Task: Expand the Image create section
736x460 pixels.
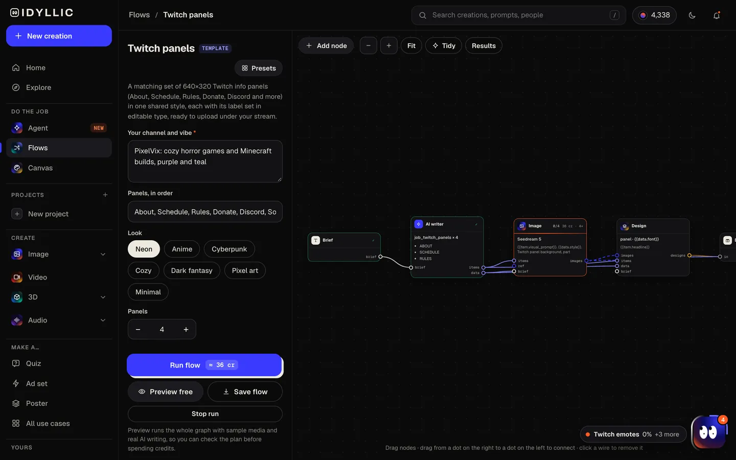Action: click(103, 254)
